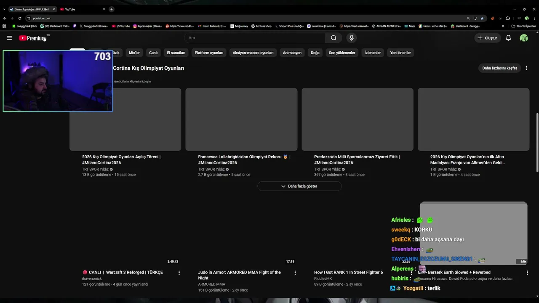Open the Midjourney bookmark
This screenshot has width=539, height=303.
pyautogui.click(x=239, y=26)
